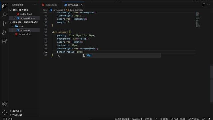The image size is (213, 120).
Task: Select the style.css editor tab
Action: point(73,5)
